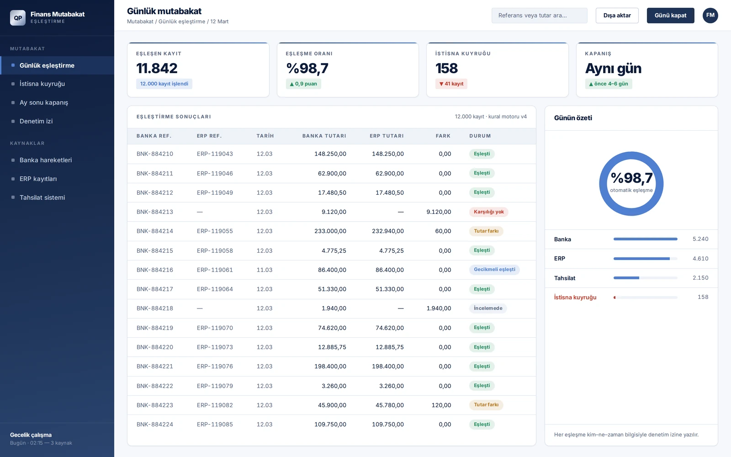This screenshot has width=731, height=457.
Task: Click the QP app logo icon
Action: click(18, 18)
